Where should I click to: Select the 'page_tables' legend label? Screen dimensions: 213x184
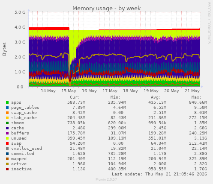pyautogui.click(x=25, y=108)
